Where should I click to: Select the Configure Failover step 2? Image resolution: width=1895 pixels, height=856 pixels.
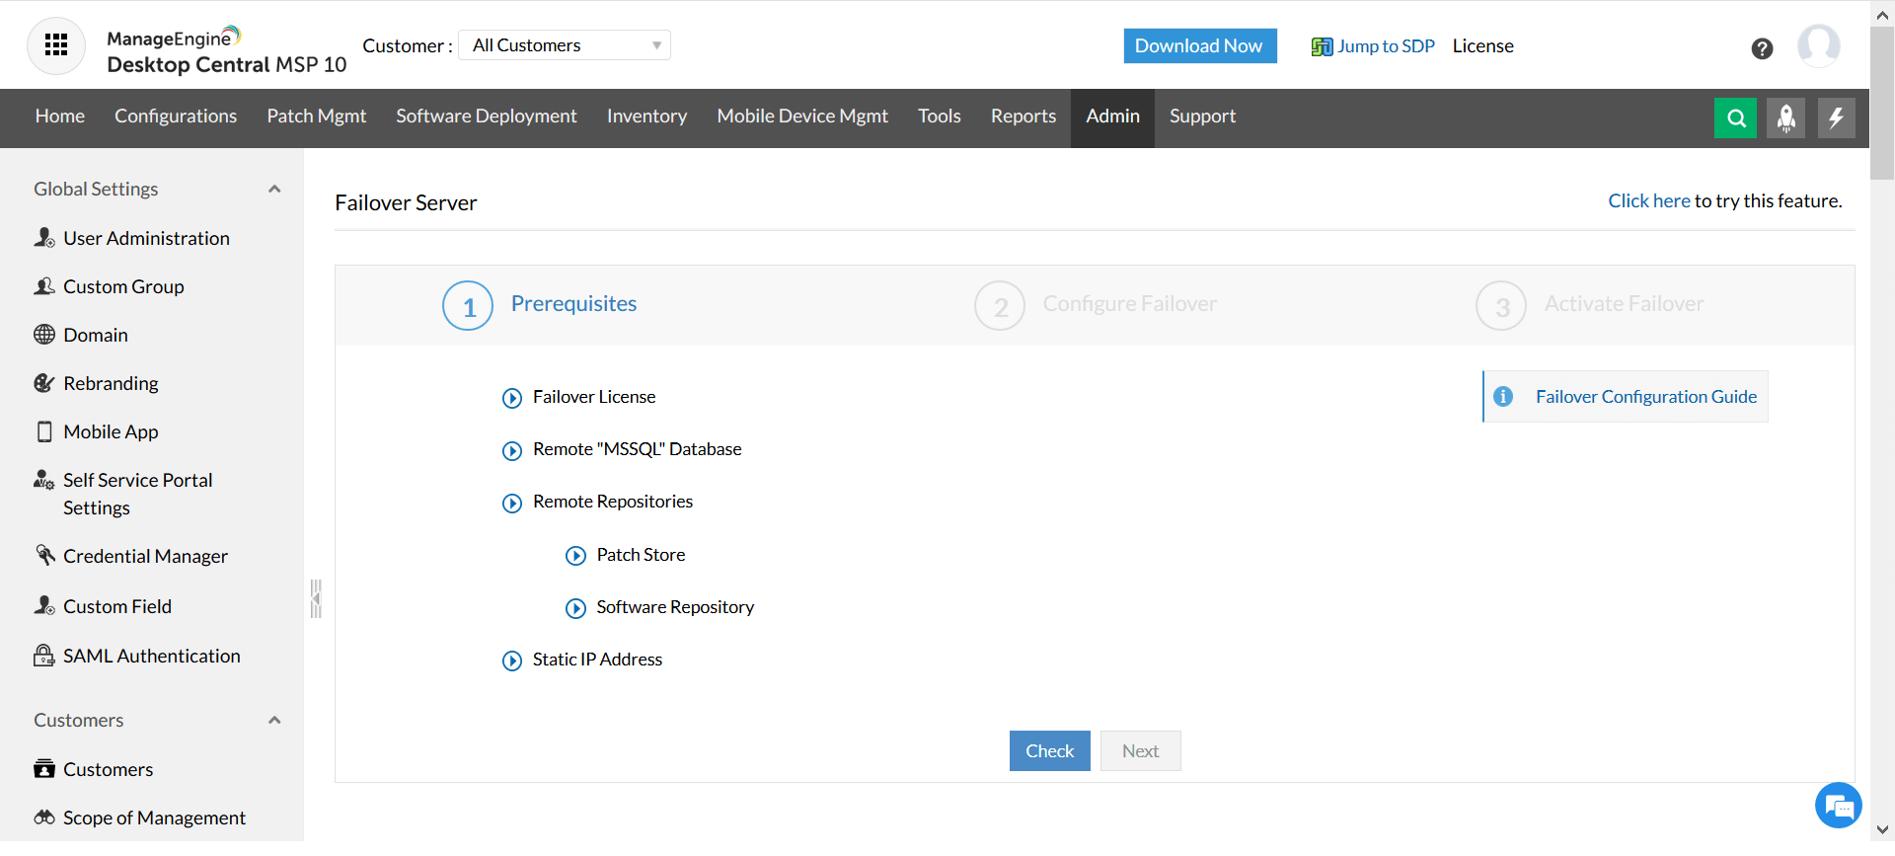tap(1096, 305)
